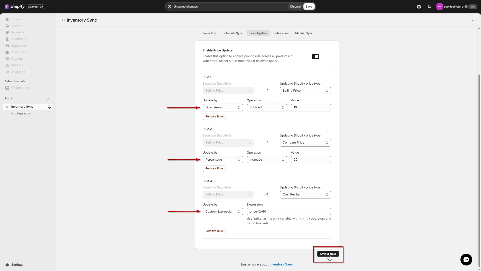Open Rule 3 Cost Per Item dropdown
The image size is (481, 271).
(x=305, y=194)
